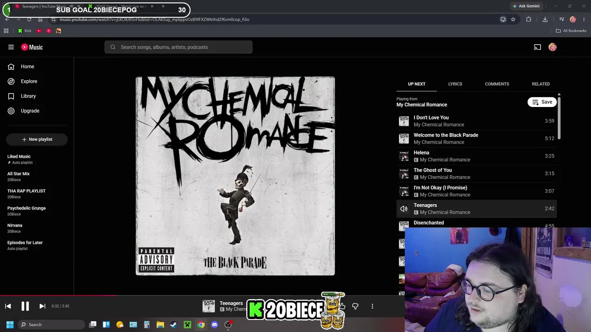Open Ask Gemini
Image resolution: width=591 pixels, height=332 pixels.
(525, 6)
